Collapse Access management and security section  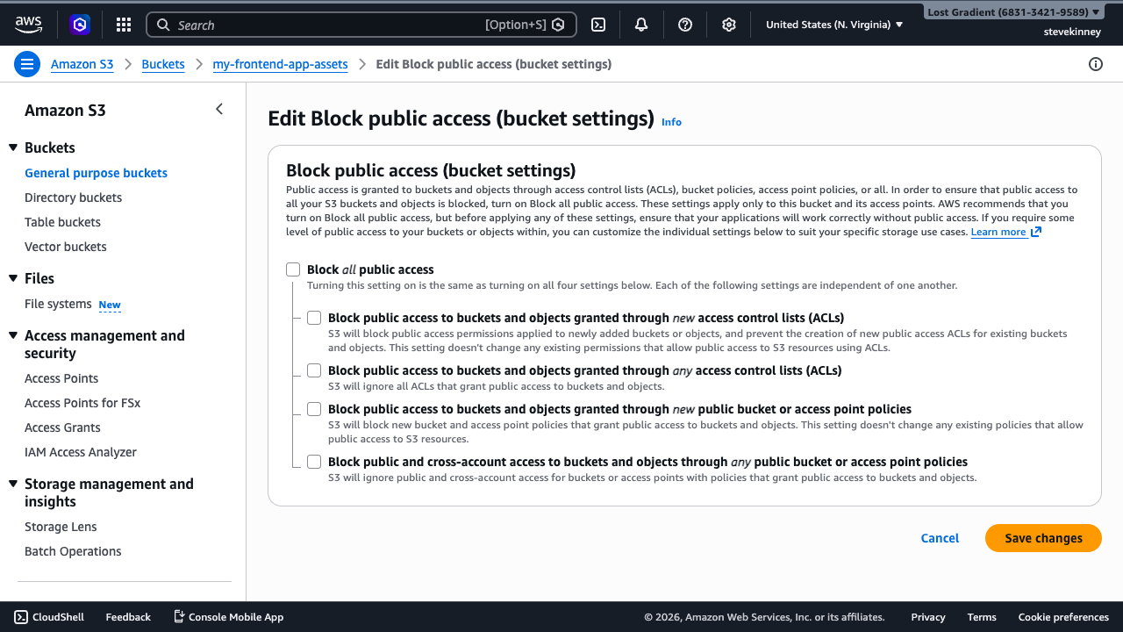[x=13, y=335]
